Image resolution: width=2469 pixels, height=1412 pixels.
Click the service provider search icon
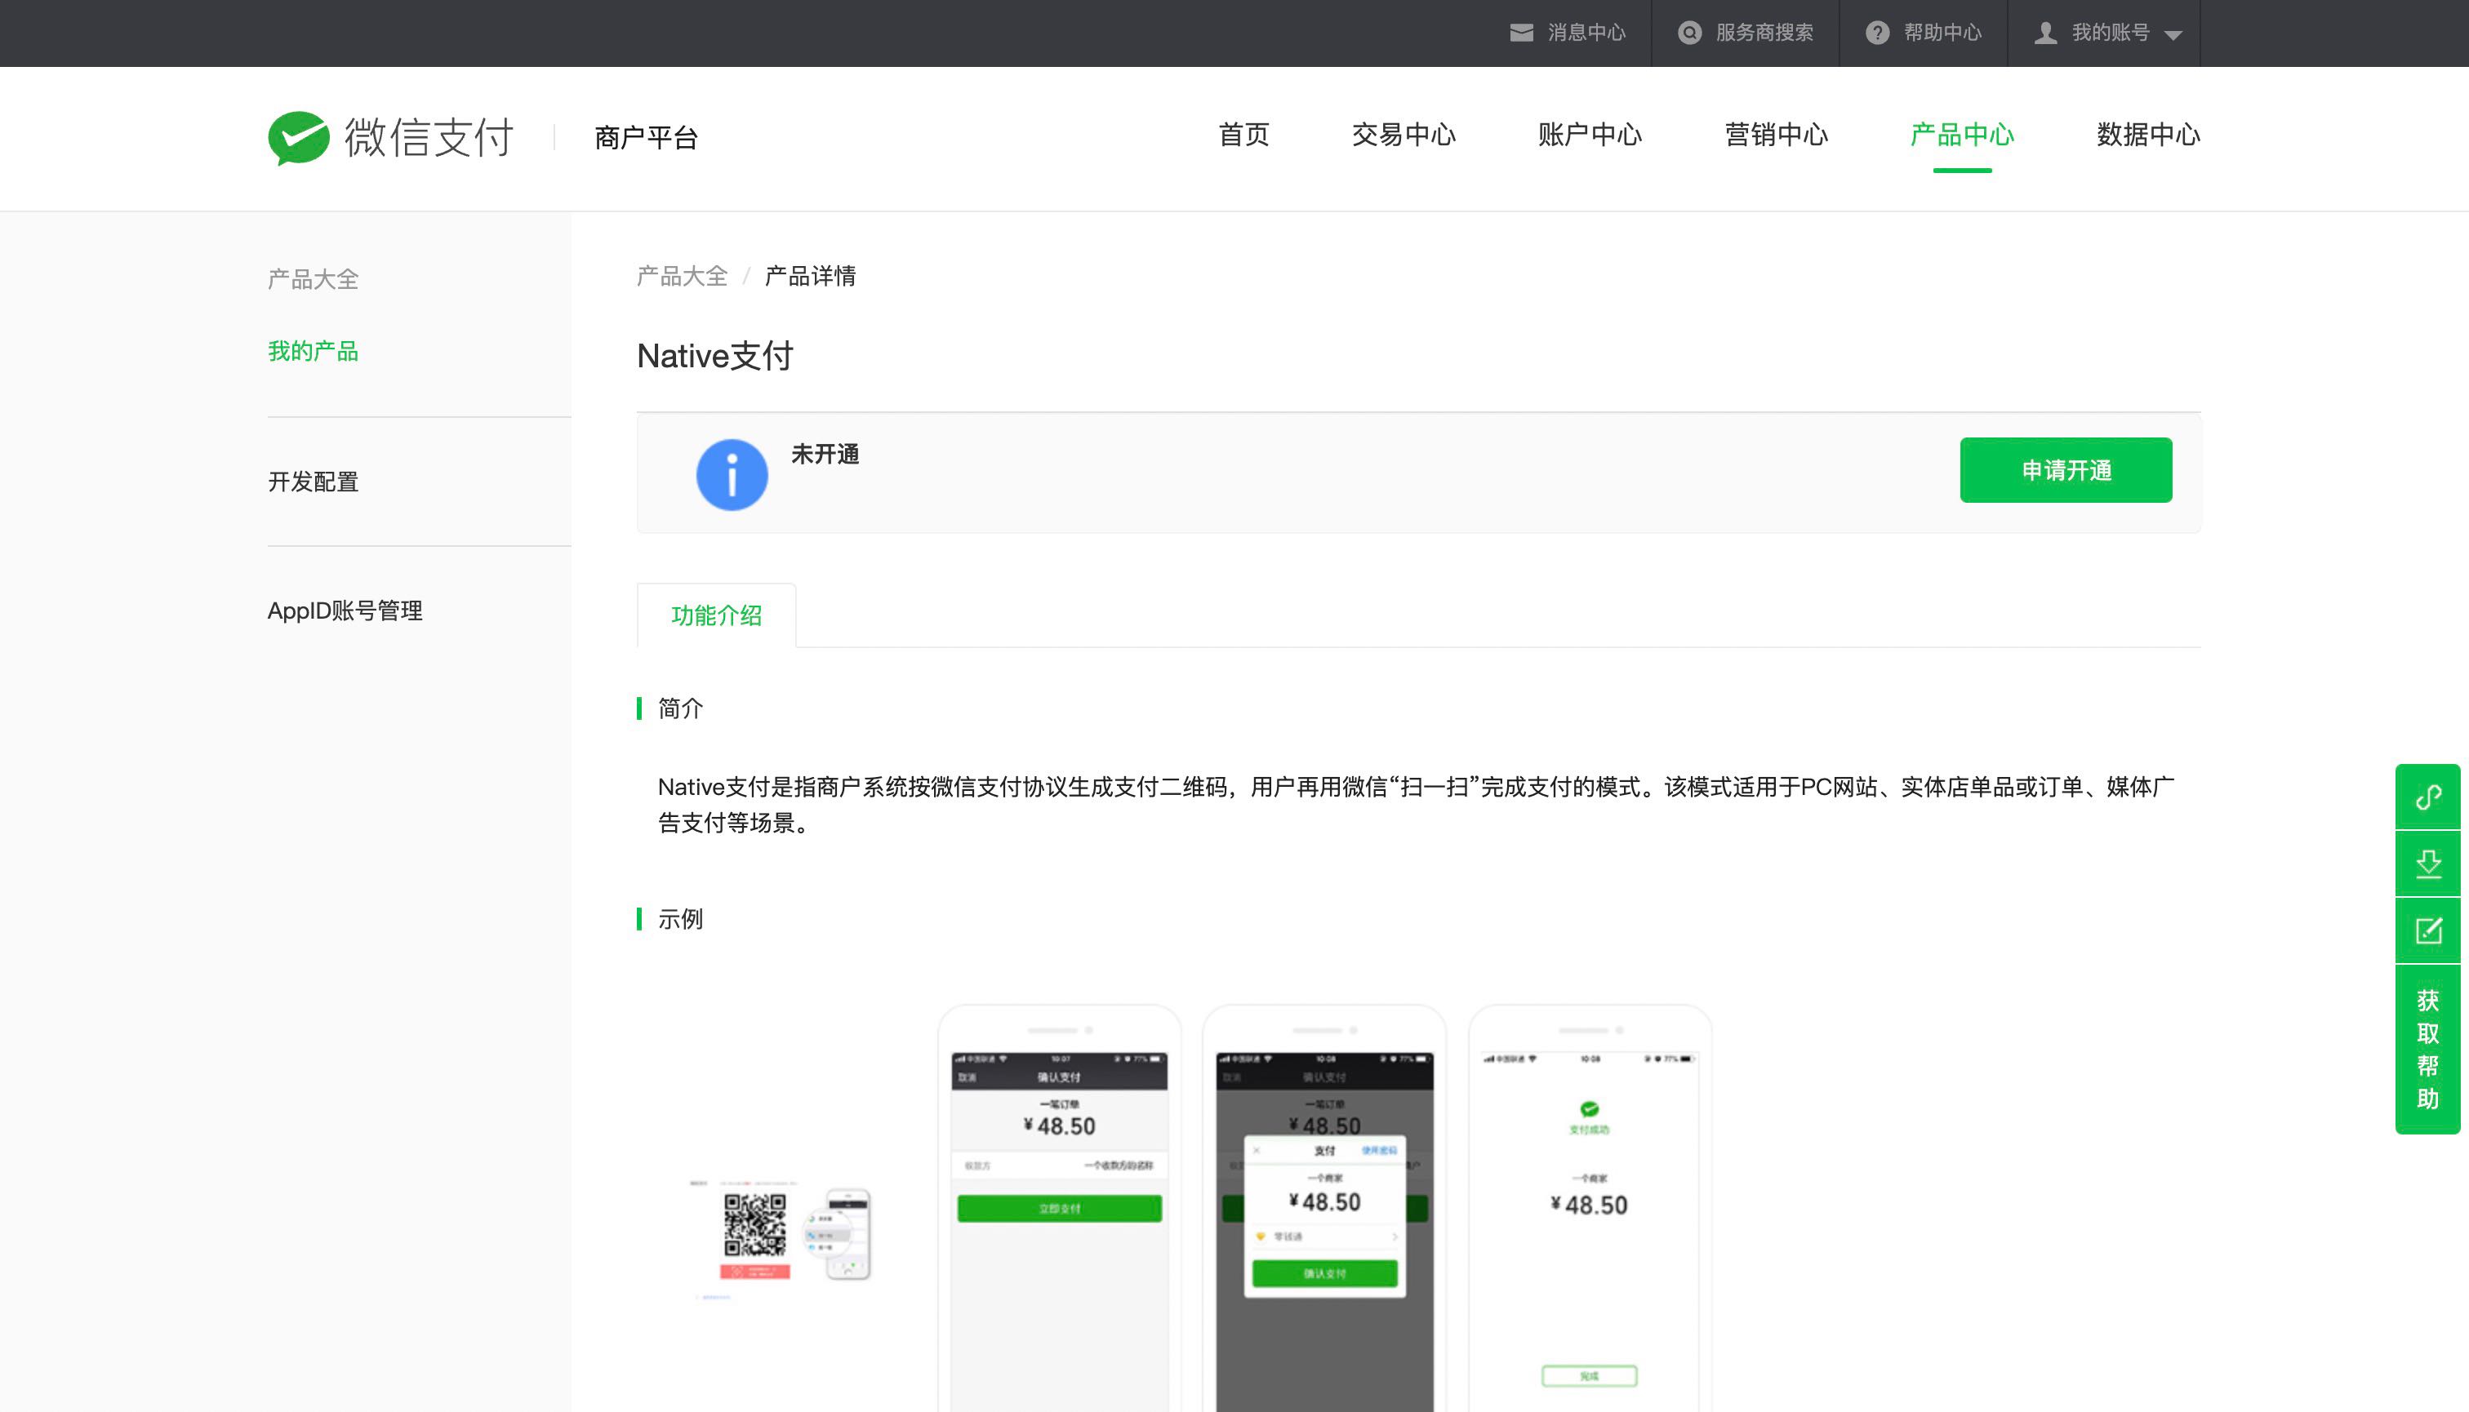click(x=1689, y=33)
